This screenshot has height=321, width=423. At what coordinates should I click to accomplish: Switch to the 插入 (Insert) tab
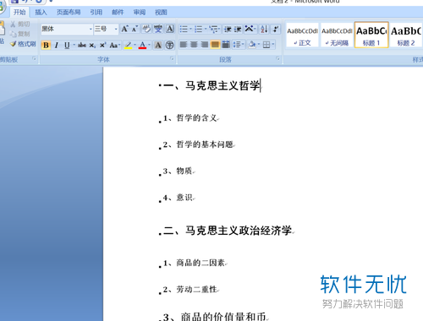point(41,12)
